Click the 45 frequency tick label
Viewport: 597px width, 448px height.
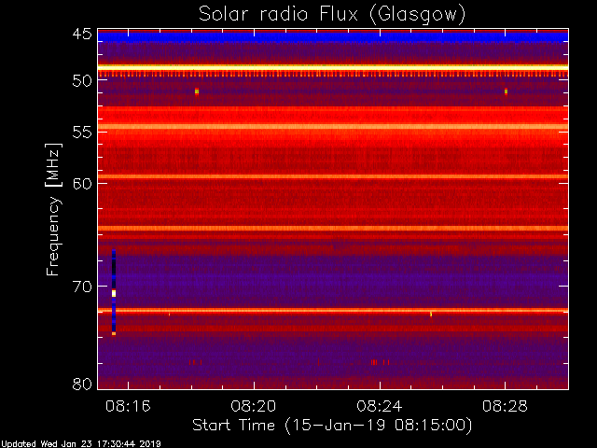82,35
